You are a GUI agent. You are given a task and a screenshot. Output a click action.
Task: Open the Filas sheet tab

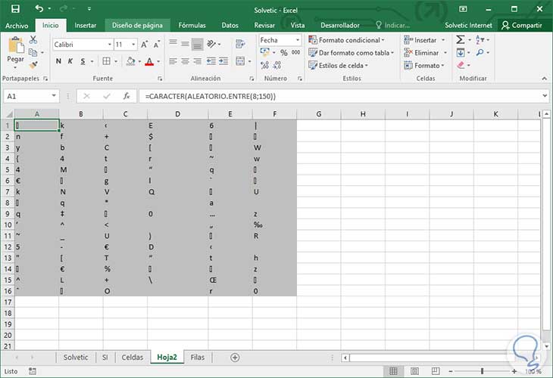click(198, 358)
